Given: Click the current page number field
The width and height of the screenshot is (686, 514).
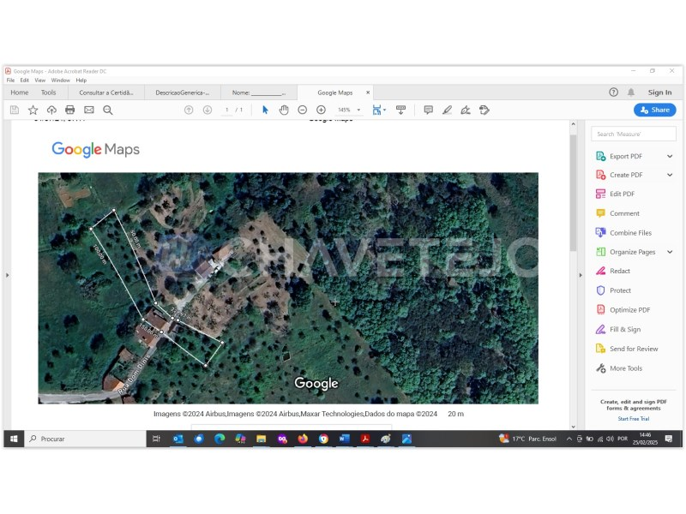Looking at the screenshot, I should click(x=226, y=110).
